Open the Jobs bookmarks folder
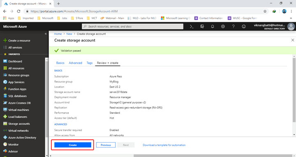The height and width of the screenshot is (157, 296). coord(62,18)
